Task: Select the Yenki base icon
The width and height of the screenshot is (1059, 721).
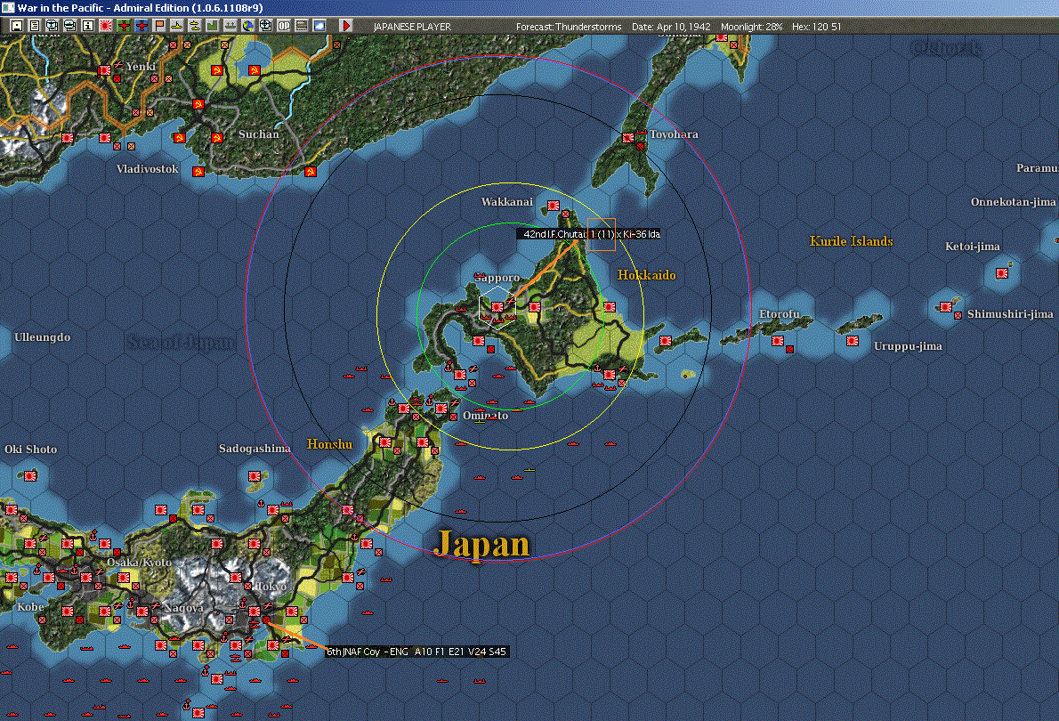Action: (x=105, y=70)
